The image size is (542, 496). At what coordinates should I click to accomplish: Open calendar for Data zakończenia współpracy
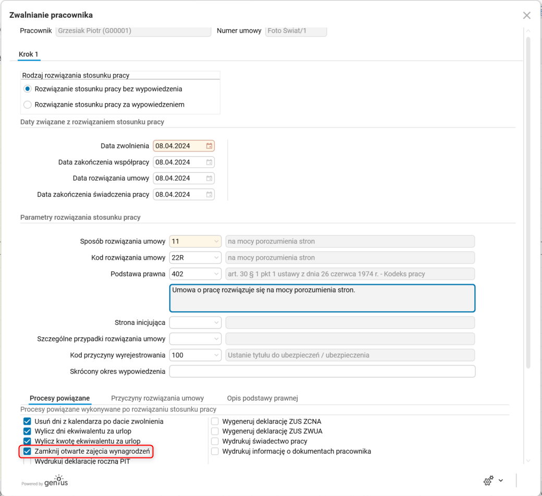pyautogui.click(x=209, y=162)
